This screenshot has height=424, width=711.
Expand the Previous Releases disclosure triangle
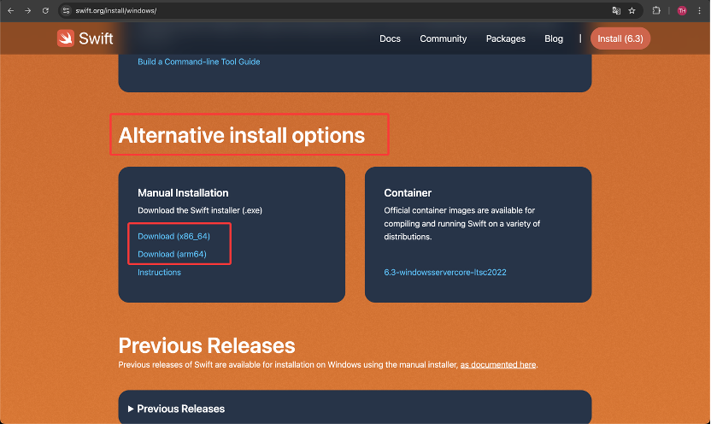click(x=131, y=409)
